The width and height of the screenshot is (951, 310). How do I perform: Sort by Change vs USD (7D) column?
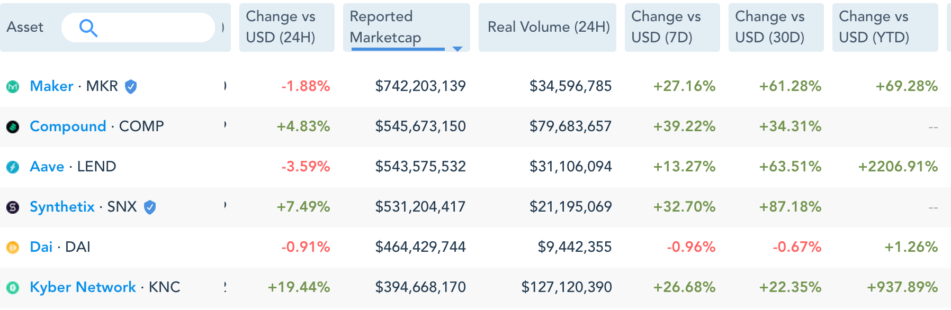pos(672,27)
